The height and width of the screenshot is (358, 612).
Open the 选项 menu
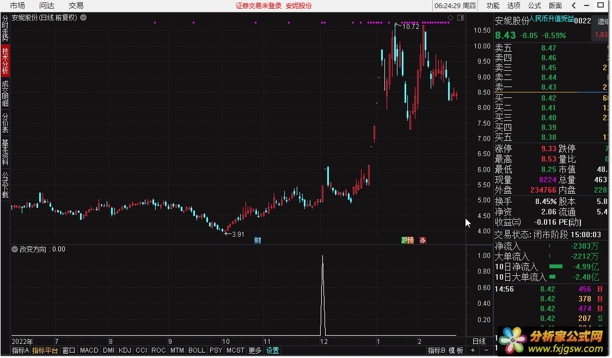[x=513, y=5]
